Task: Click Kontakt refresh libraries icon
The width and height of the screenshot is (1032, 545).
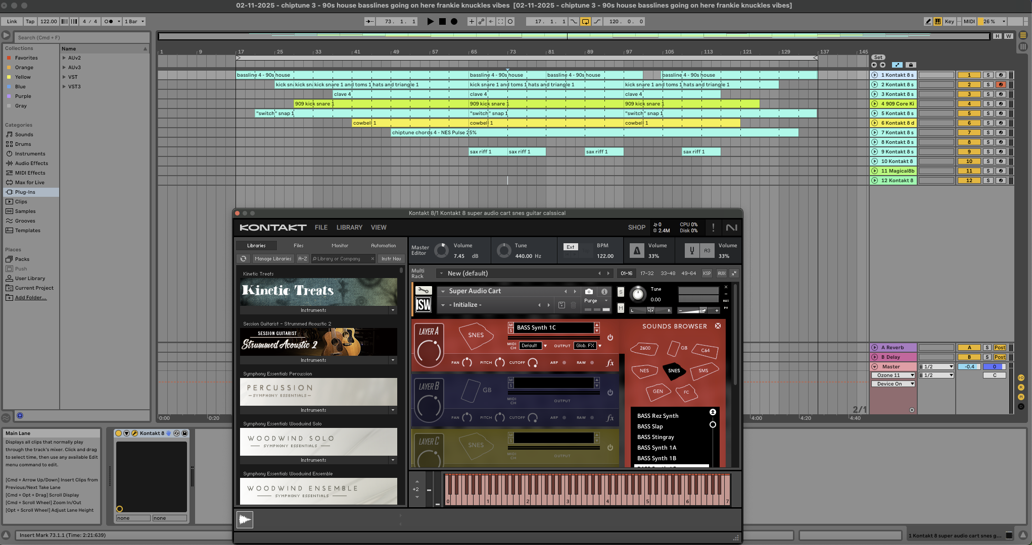Action: pos(243,258)
